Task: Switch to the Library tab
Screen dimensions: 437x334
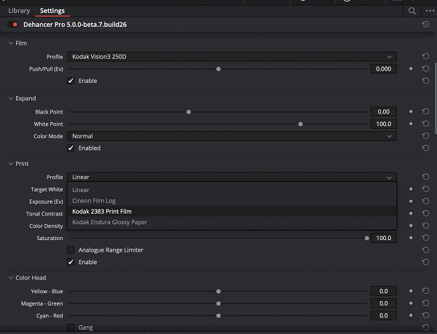Action: pos(19,11)
